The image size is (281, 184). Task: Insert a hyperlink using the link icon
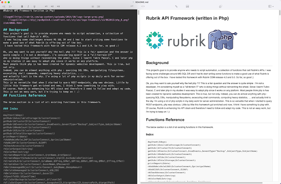[x=177, y=7]
